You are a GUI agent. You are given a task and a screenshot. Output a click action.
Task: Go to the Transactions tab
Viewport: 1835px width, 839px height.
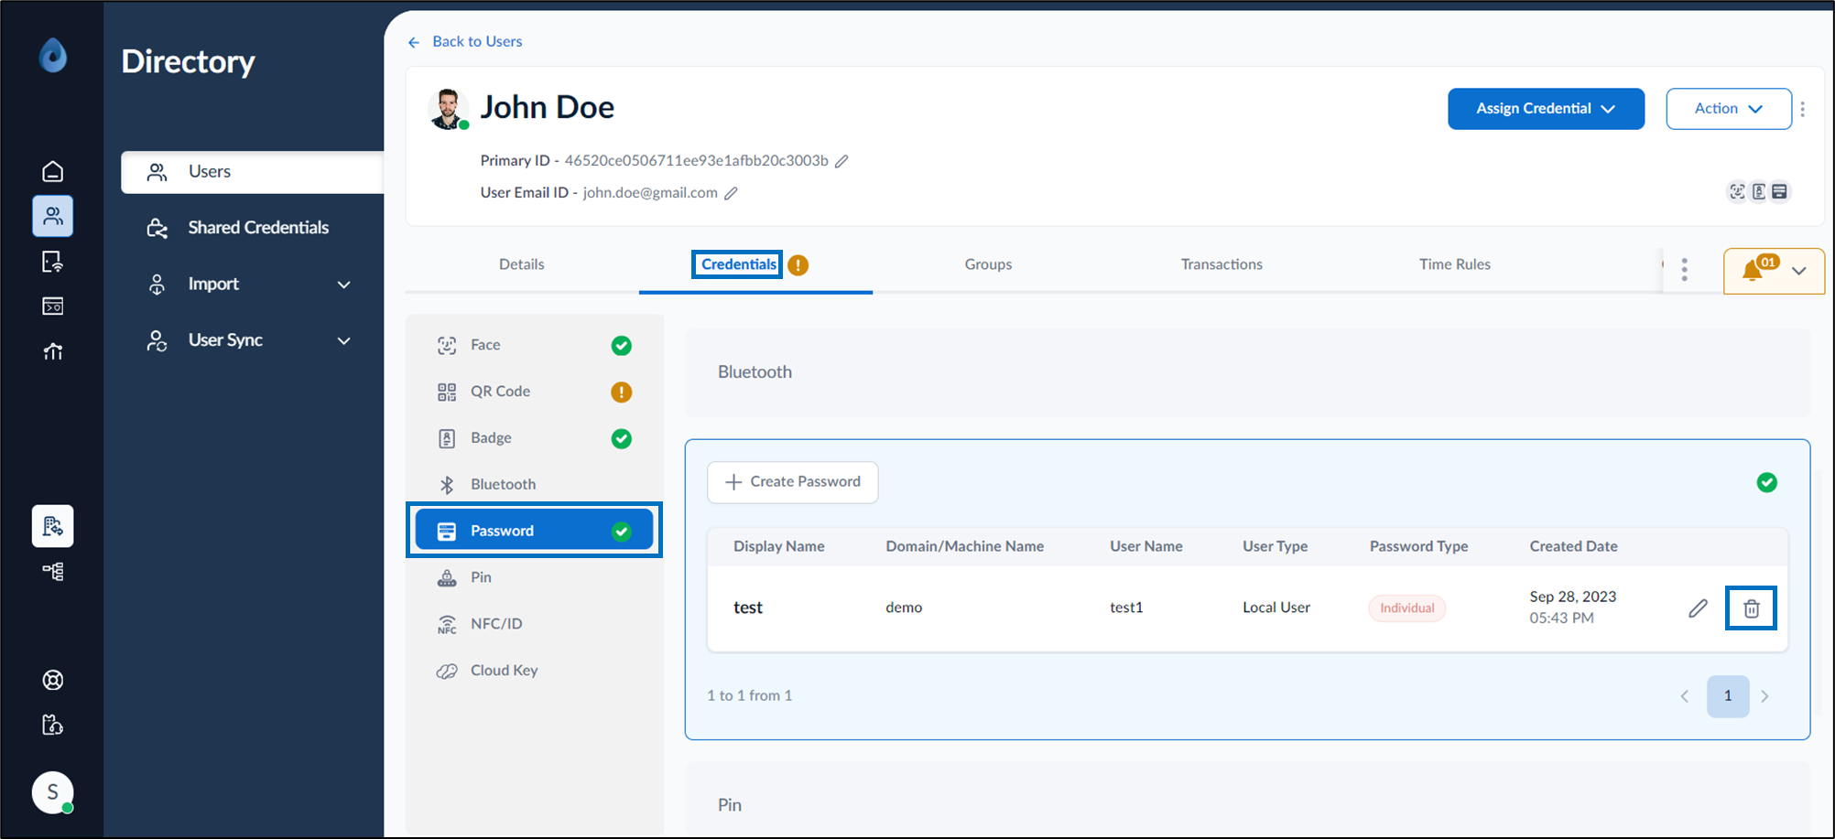(x=1222, y=264)
